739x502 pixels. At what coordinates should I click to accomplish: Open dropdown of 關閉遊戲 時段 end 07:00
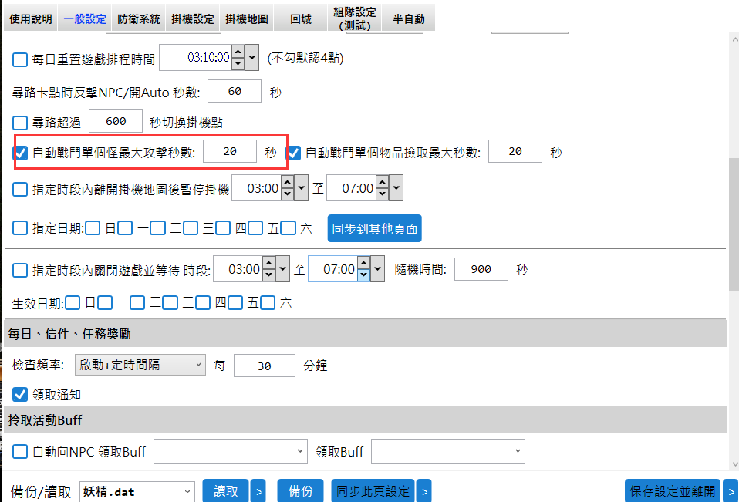click(378, 269)
